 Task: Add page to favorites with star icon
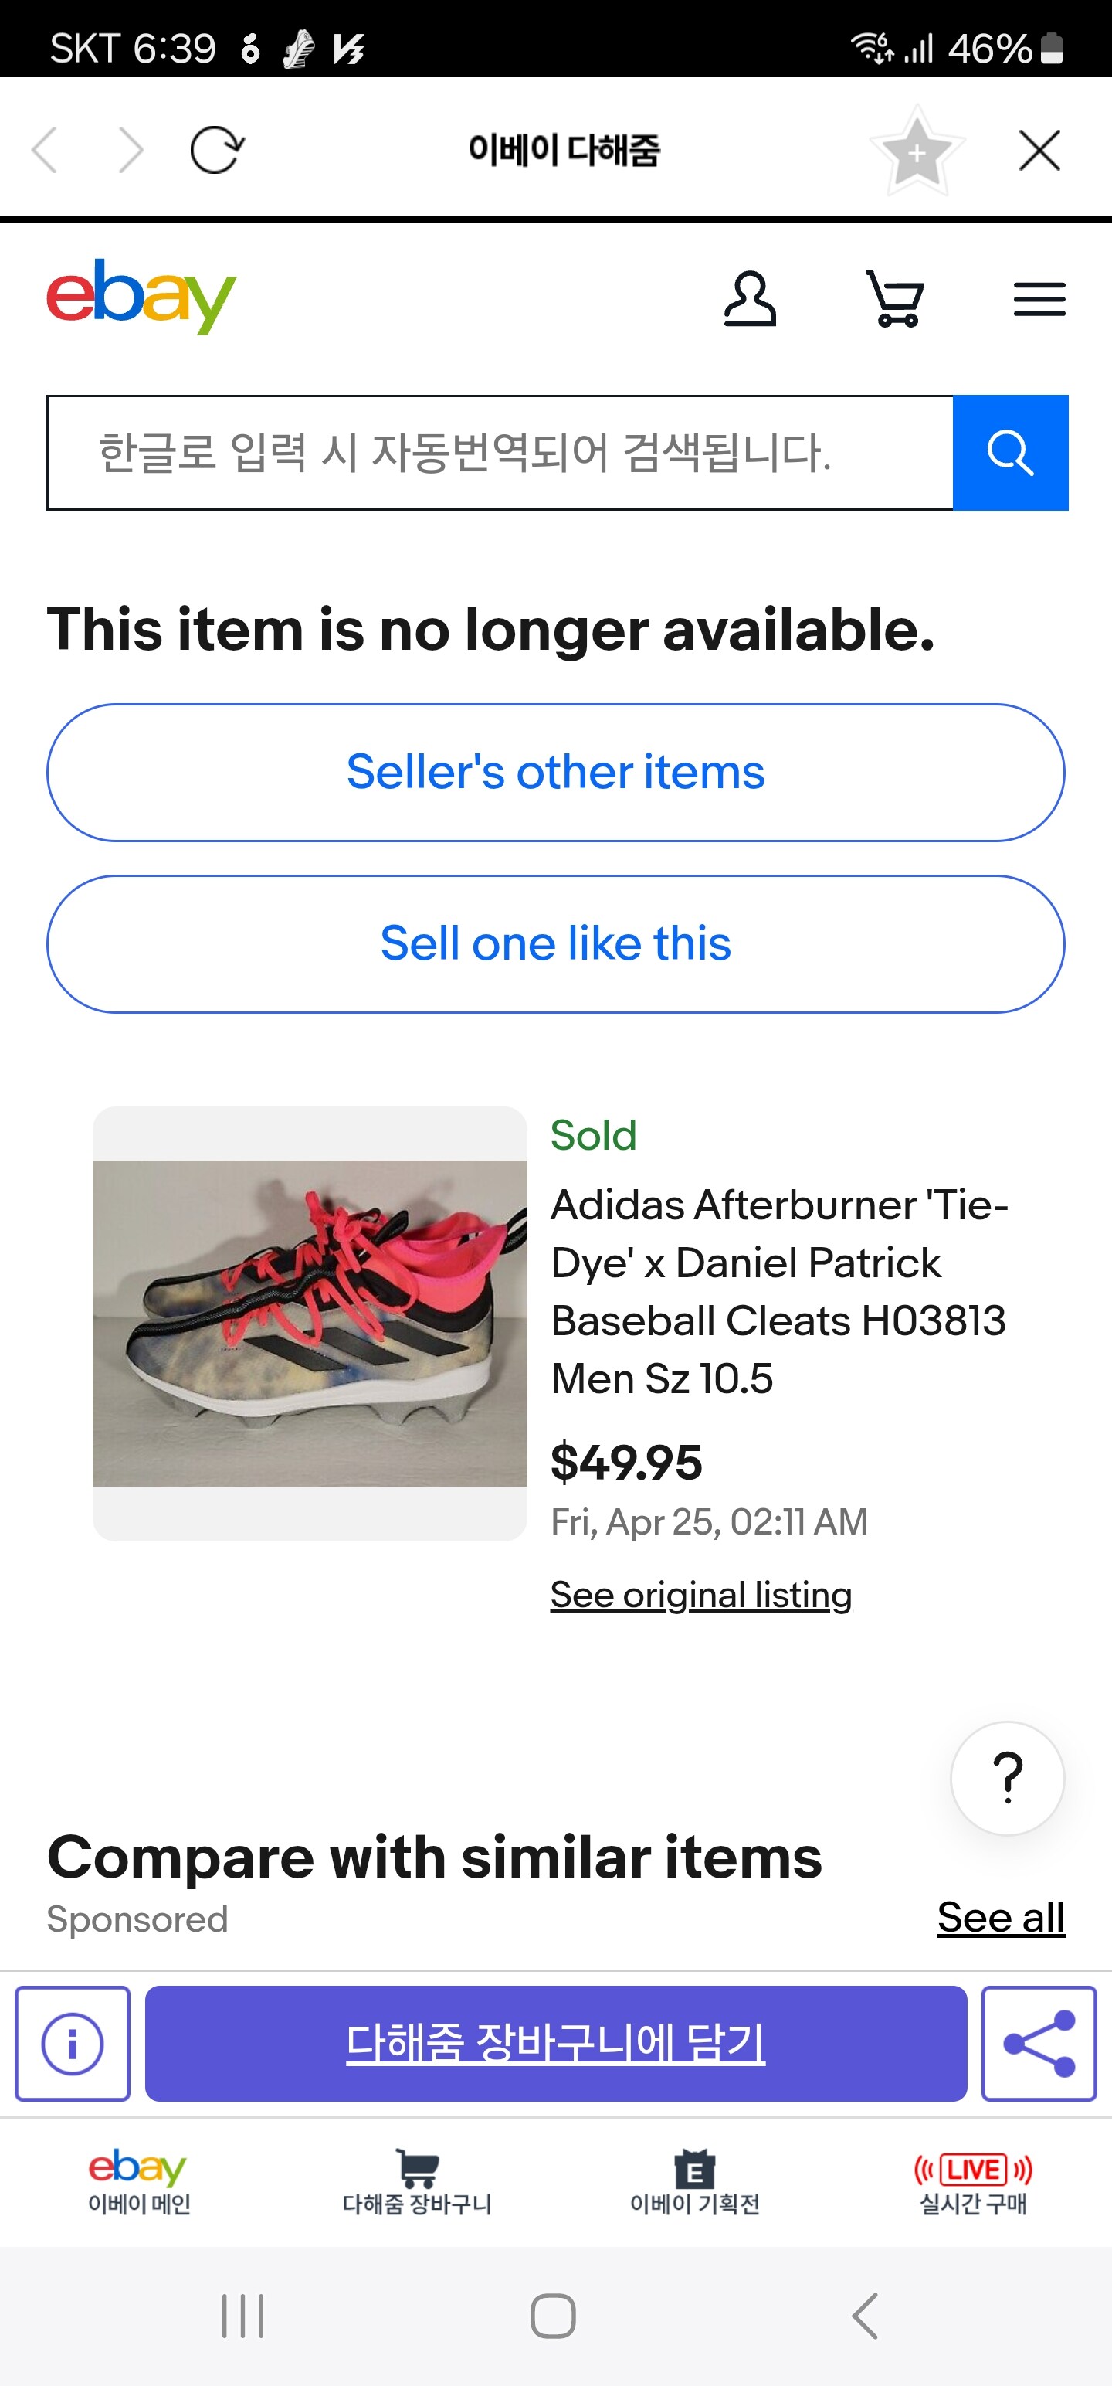coord(916,151)
